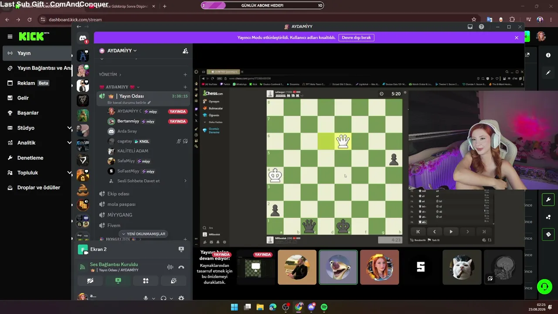Expand microphone input options arrow
Image resolution: width=558 pixels, height=314 pixels.
tap(153, 298)
